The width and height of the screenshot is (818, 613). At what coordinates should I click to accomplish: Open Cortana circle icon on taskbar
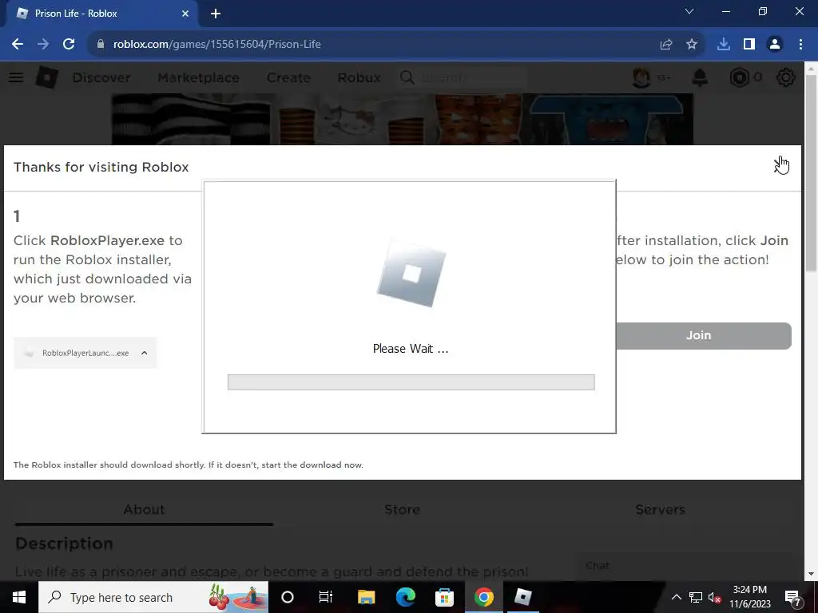coord(288,597)
